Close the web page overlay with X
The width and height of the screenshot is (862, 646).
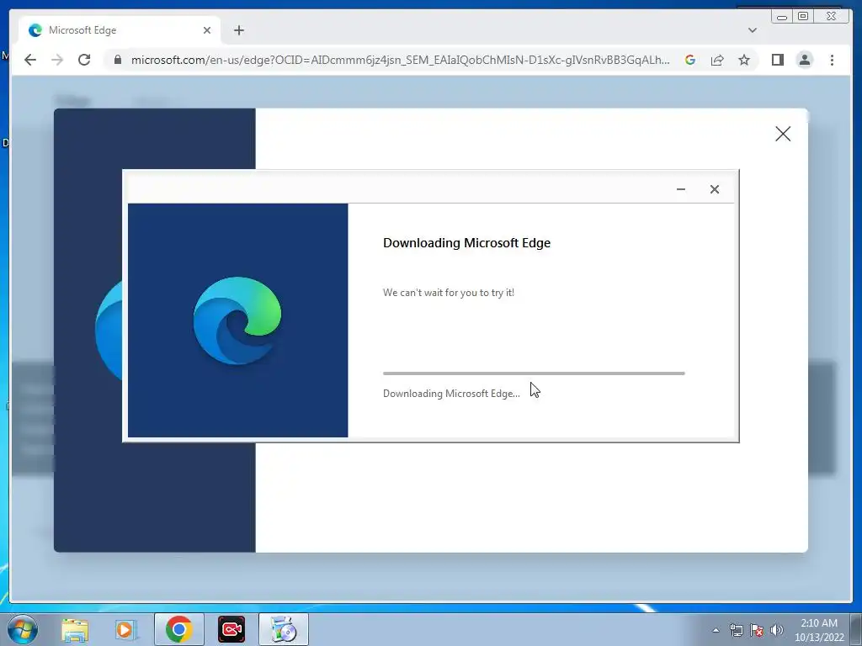click(x=783, y=134)
